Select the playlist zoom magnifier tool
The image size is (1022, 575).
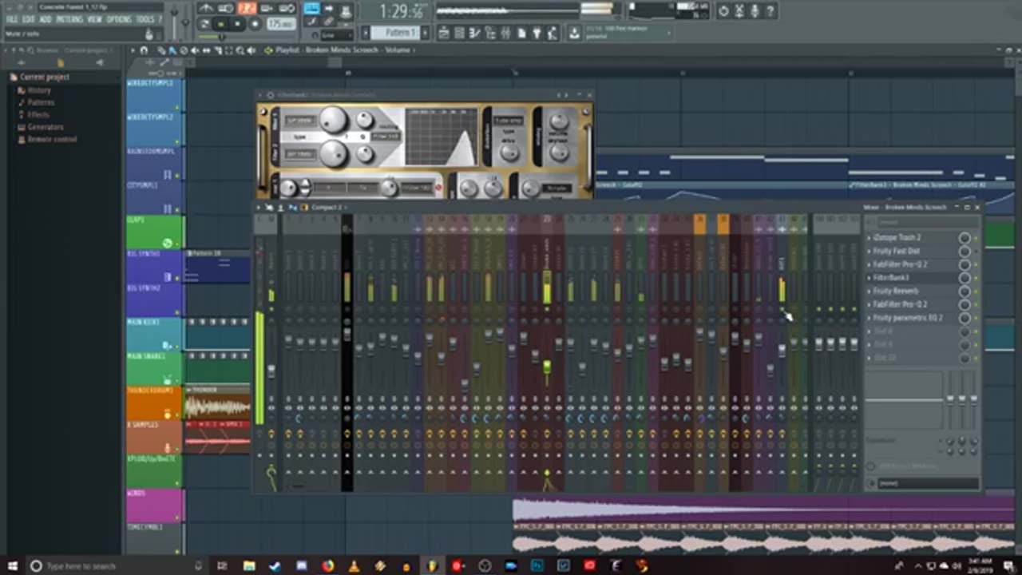pyautogui.click(x=240, y=50)
